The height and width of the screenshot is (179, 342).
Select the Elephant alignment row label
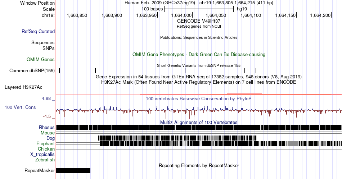click(46, 143)
